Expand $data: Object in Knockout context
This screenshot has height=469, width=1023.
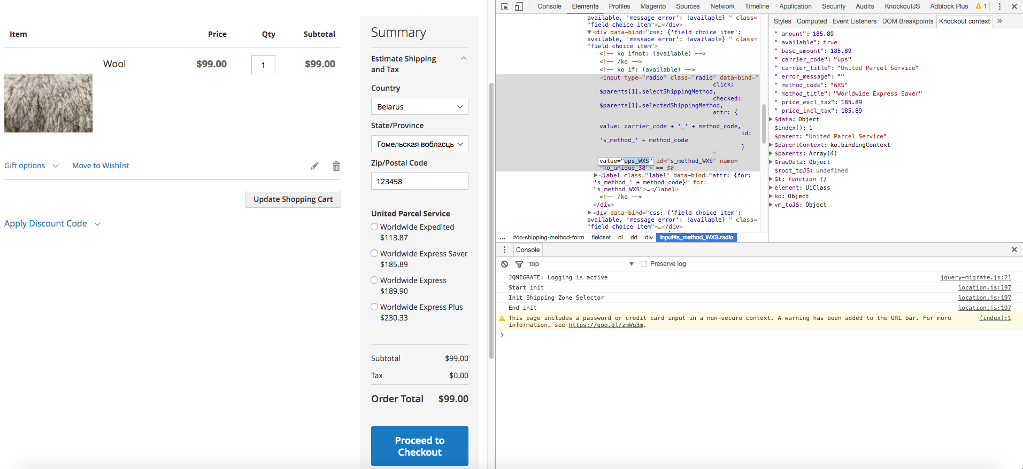(771, 119)
